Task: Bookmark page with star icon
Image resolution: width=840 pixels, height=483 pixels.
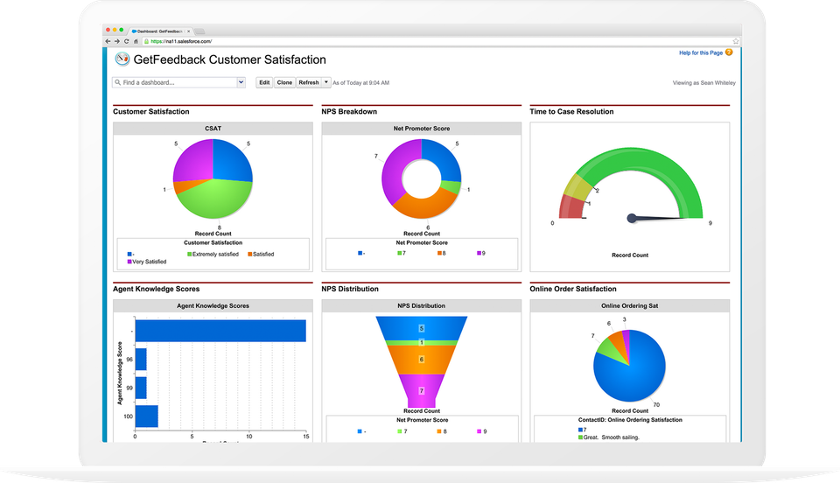Action: (x=736, y=41)
